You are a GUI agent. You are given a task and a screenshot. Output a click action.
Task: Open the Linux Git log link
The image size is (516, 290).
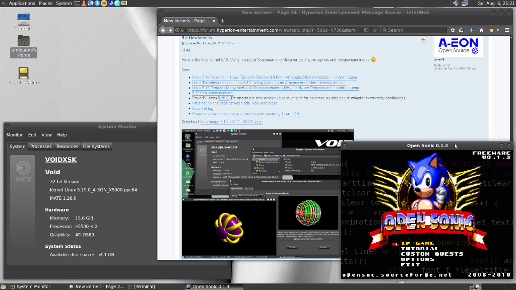click(203, 109)
